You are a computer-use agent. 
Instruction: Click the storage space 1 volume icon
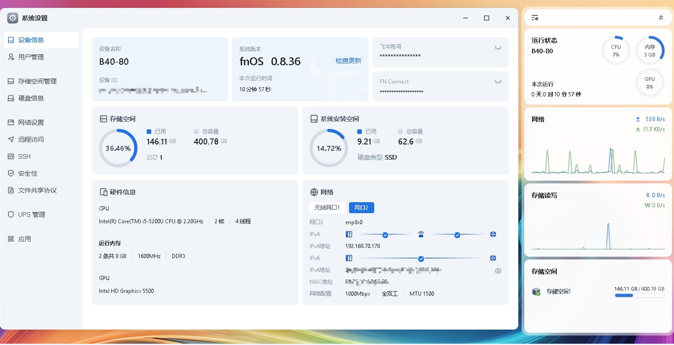click(x=536, y=292)
